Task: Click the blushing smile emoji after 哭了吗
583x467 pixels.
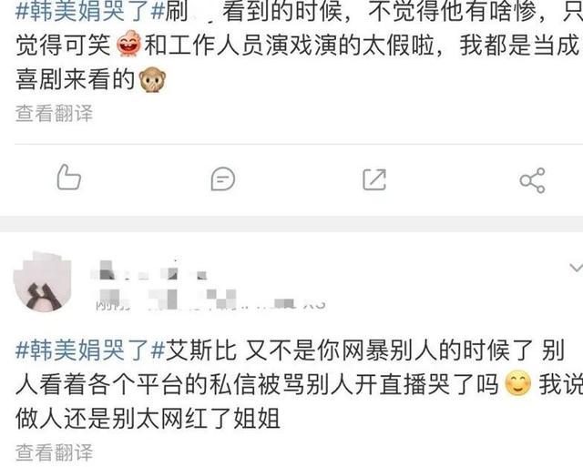Action: 518,383
